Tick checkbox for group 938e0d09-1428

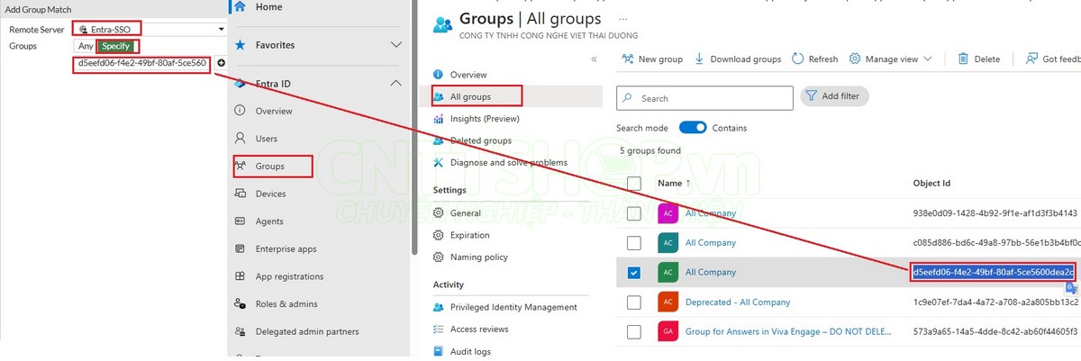pos(634,213)
